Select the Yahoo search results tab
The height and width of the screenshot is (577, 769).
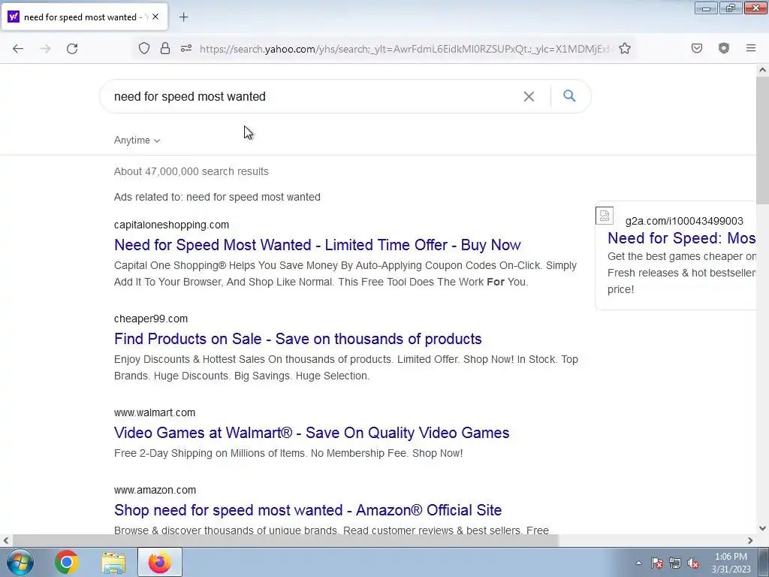(x=84, y=17)
